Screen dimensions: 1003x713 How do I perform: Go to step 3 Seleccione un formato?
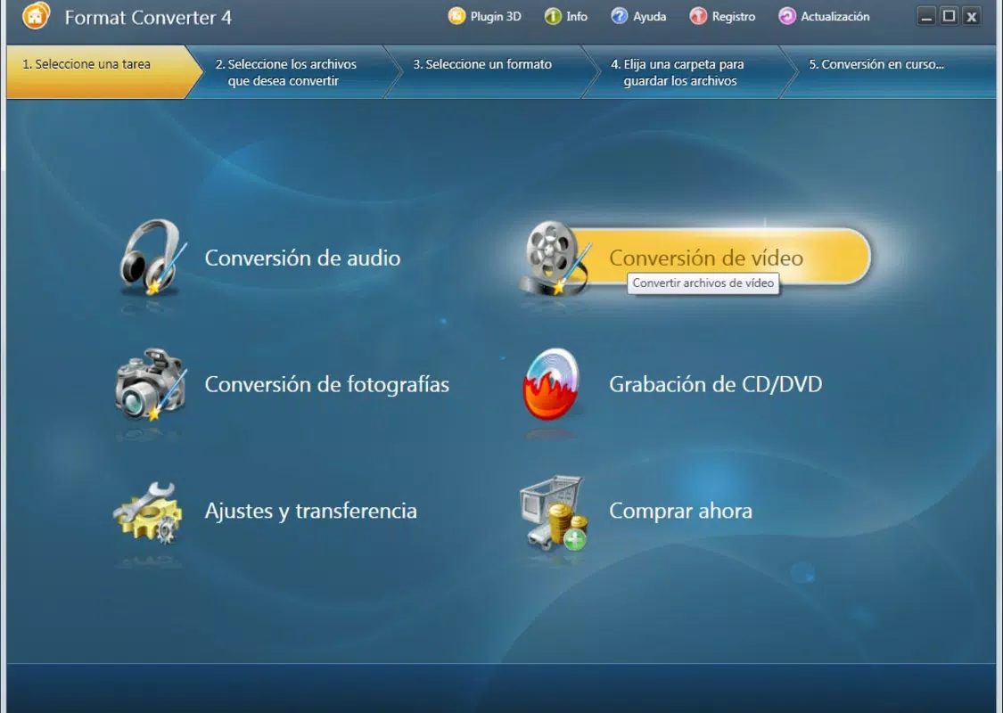(489, 71)
